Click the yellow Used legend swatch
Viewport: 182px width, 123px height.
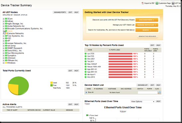tap(51, 83)
